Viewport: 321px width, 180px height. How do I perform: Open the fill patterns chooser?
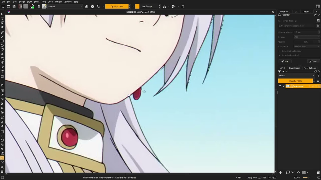(26, 6)
